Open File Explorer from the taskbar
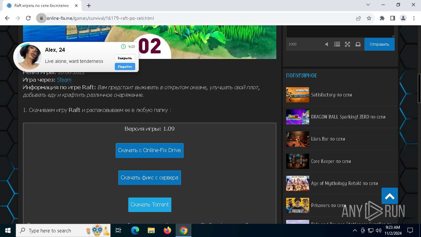 (151, 230)
